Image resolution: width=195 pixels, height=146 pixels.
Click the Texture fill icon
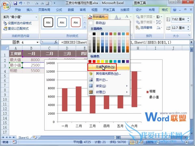[x=91, y=92]
